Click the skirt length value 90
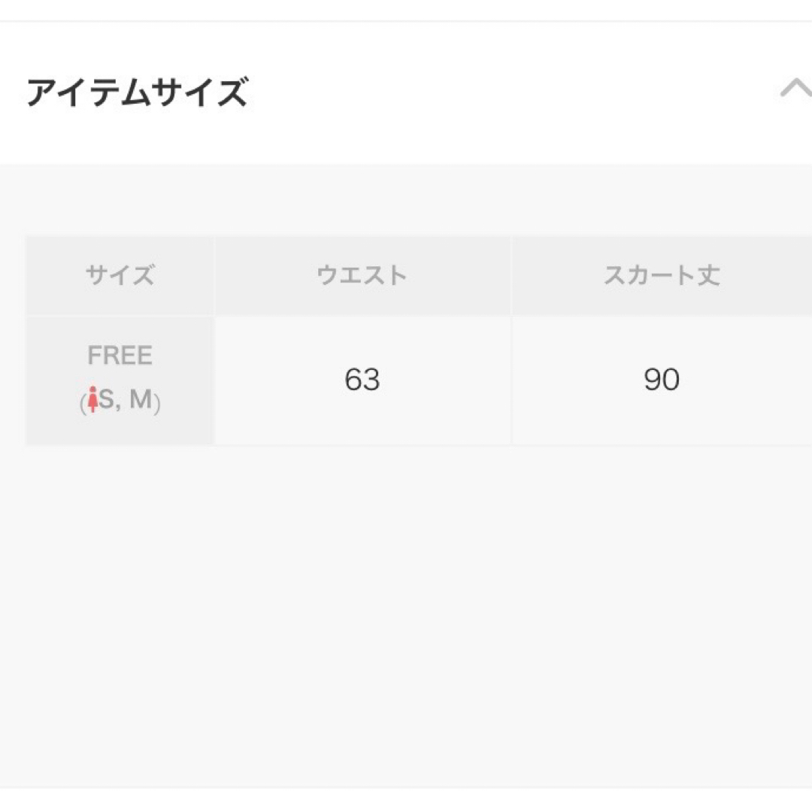 662,379
